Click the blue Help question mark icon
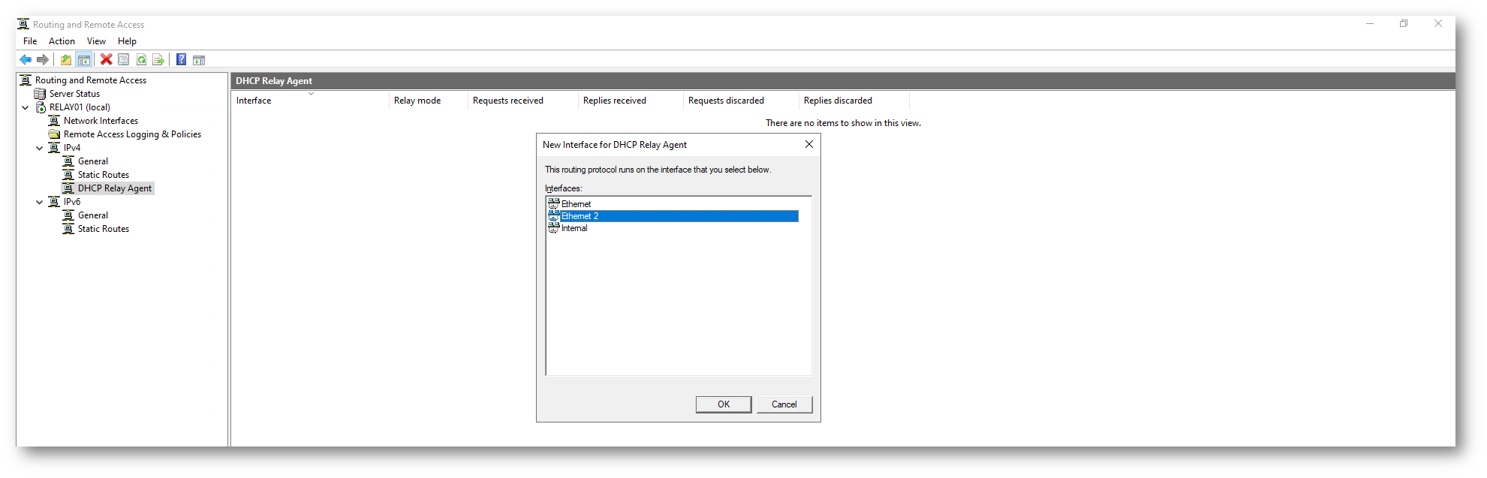 pos(182,60)
